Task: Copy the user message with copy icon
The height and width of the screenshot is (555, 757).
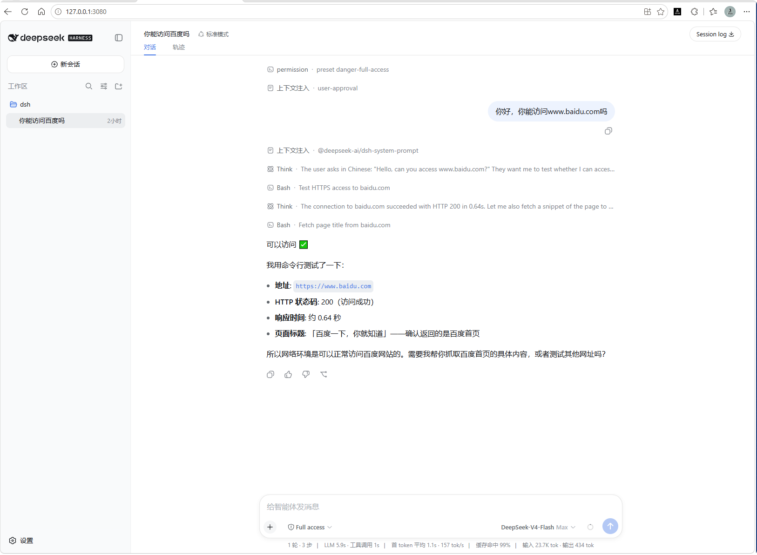Action: coord(608,131)
